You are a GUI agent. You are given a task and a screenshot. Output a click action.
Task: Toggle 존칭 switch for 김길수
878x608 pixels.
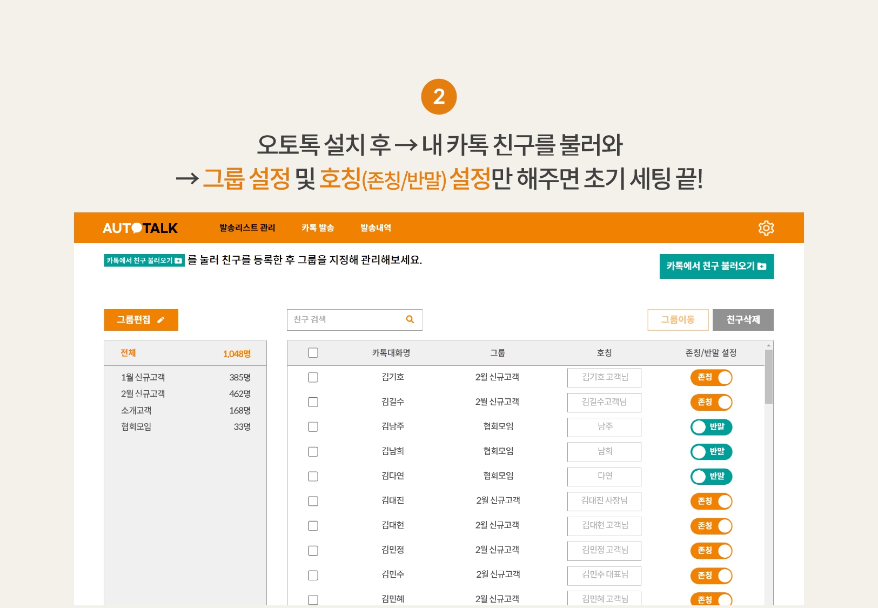[711, 402]
